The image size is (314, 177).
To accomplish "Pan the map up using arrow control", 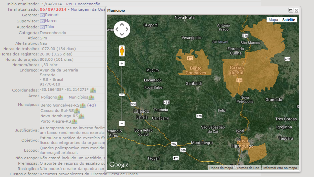I will pos(122,24).
